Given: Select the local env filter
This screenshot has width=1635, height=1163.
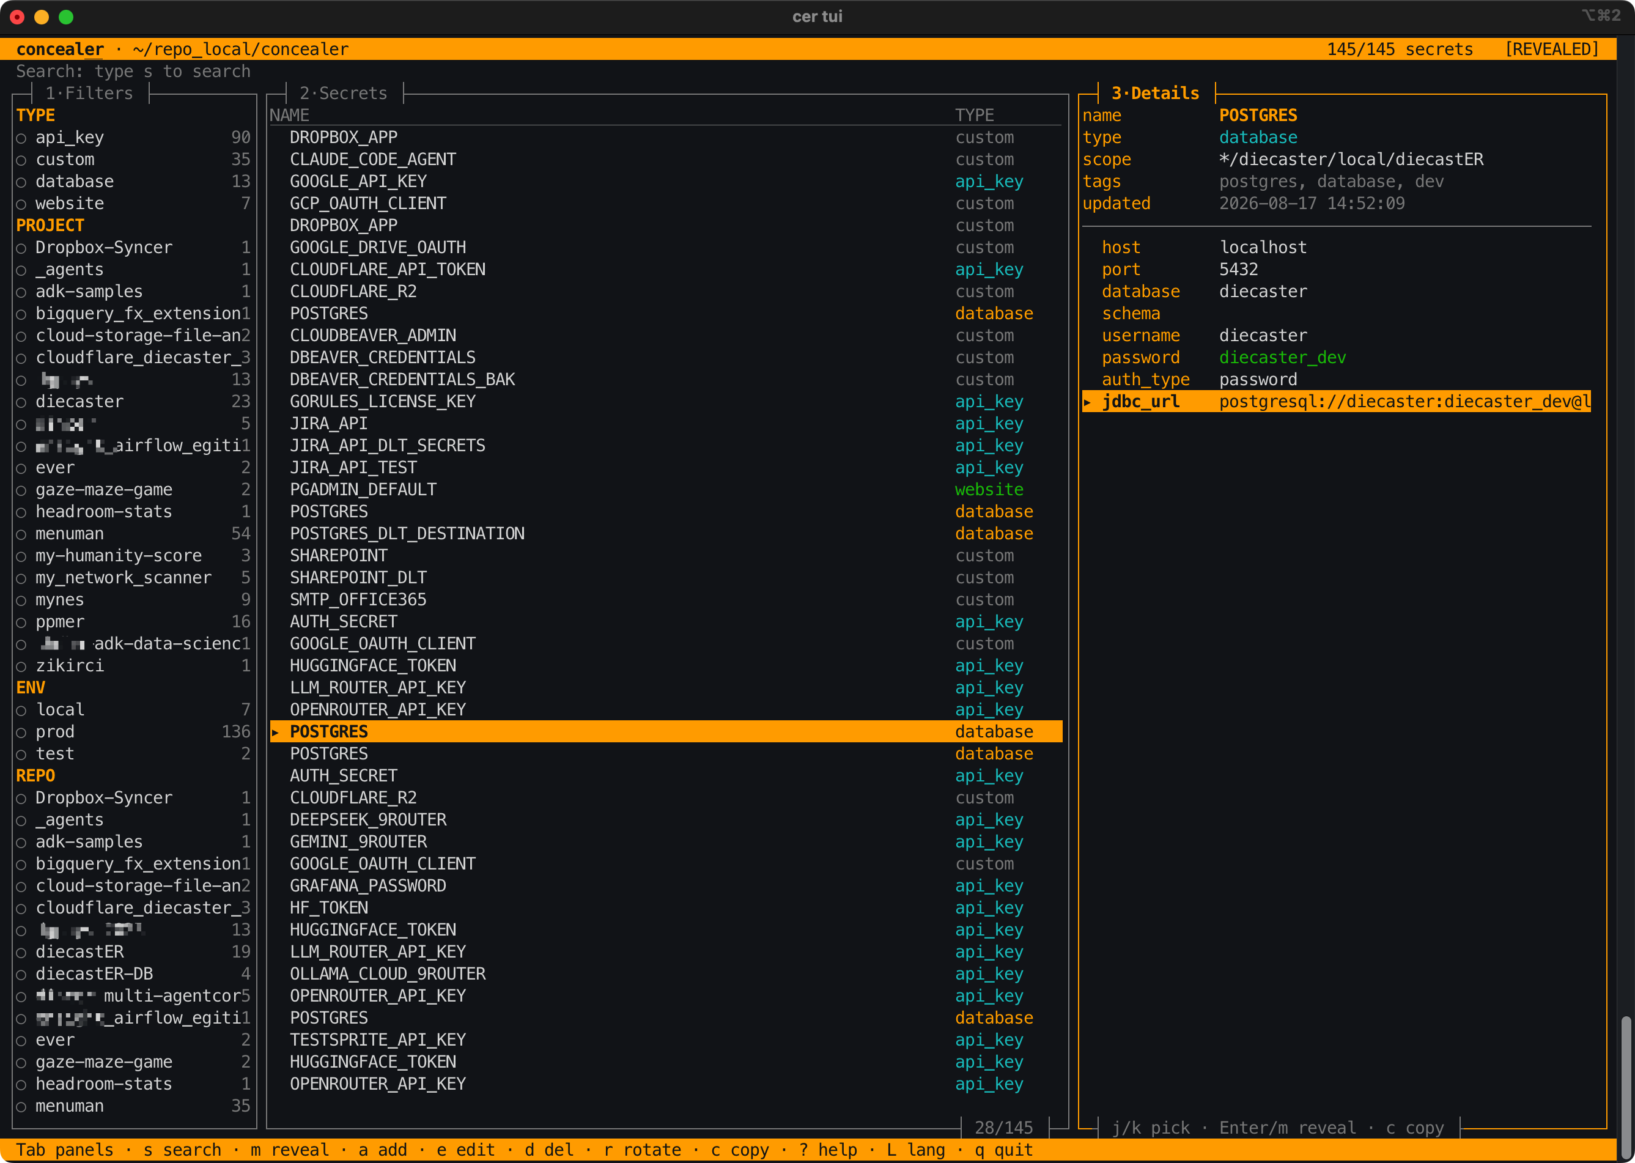Looking at the screenshot, I should click(x=133, y=710).
